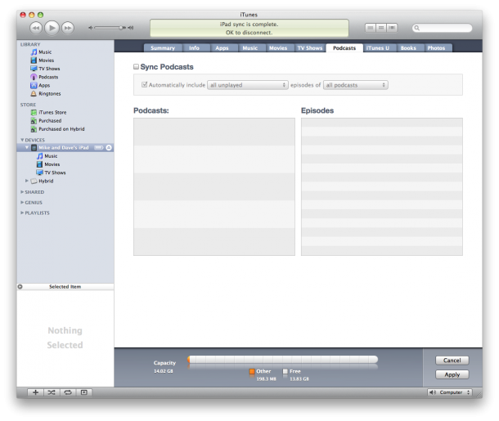Open Music in the Library
This screenshot has width=499, height=421.
[45, 52]
